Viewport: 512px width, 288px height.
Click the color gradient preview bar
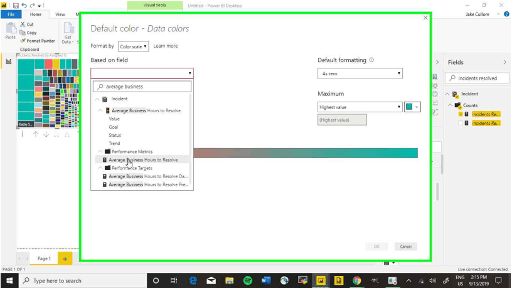306,153
